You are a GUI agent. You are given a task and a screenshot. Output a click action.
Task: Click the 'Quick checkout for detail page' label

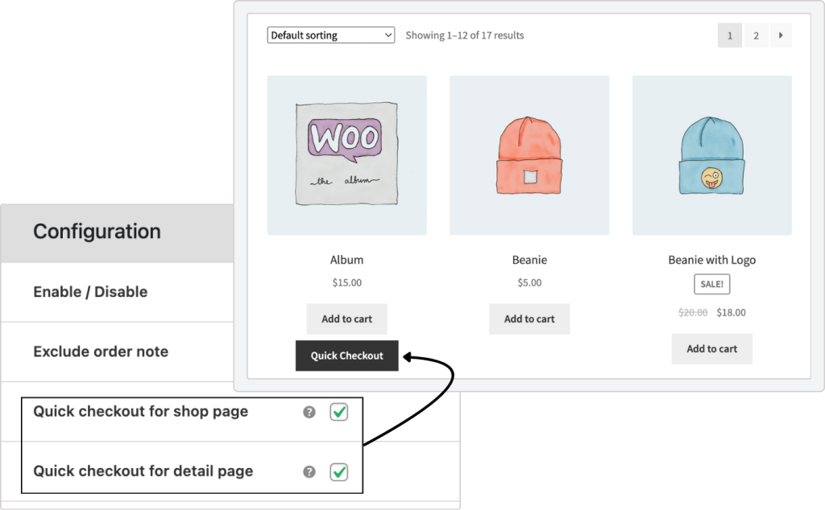143,471
